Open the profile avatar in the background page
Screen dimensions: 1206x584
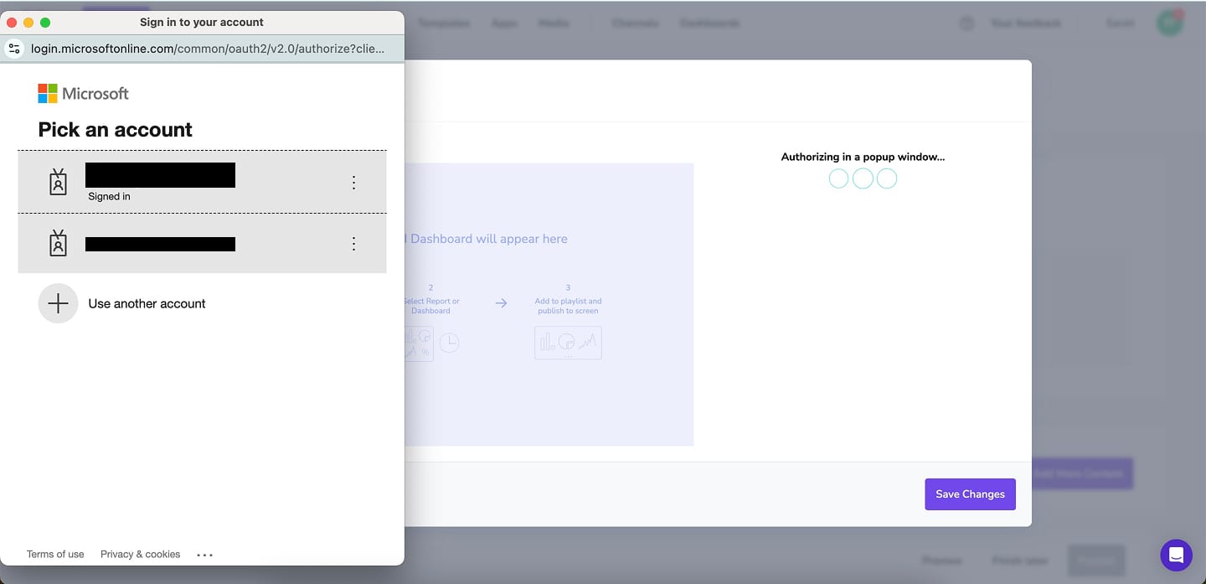(x=1170, y=23)
